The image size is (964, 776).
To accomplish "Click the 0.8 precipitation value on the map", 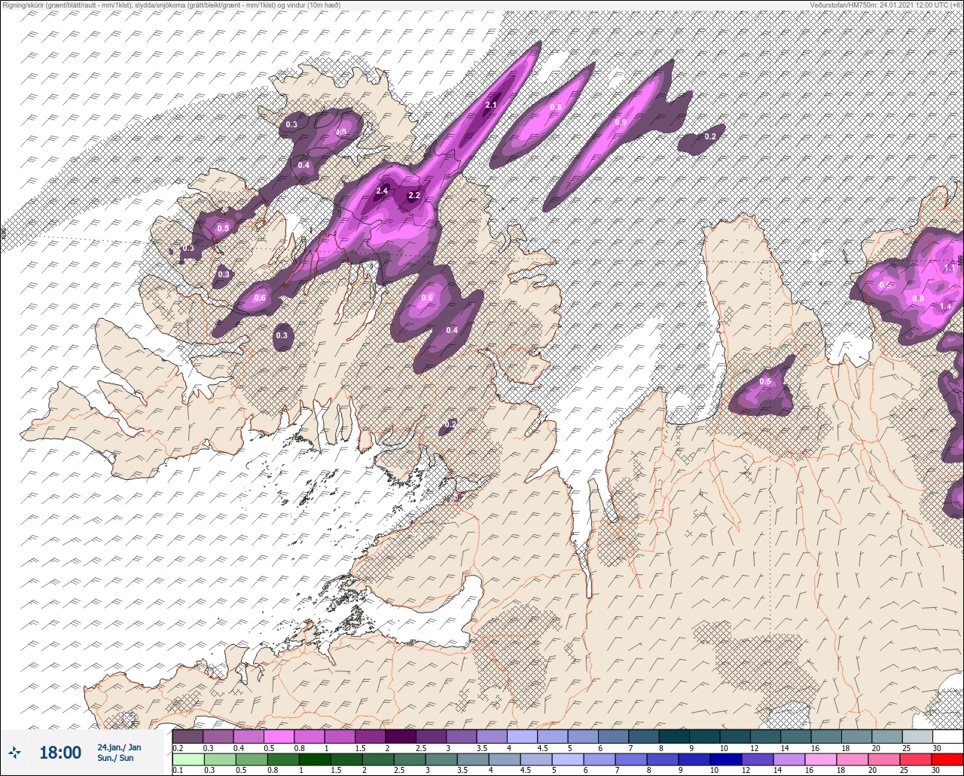I will [556, 107].
